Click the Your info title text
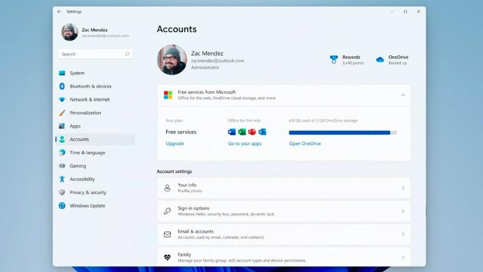Viewport: 483px width, 272px height. click(x=187, y=185)
